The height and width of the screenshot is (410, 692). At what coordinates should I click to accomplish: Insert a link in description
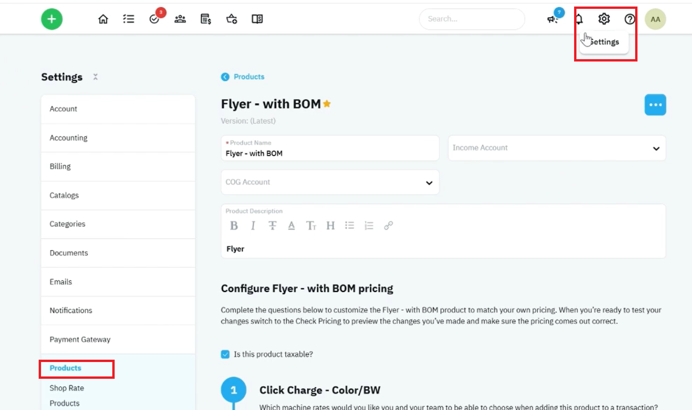point(388,225)
